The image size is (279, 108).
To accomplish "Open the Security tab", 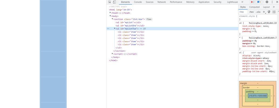I will pos(218,2).
